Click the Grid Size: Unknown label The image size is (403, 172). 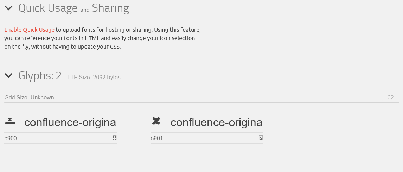coord(29,97)
